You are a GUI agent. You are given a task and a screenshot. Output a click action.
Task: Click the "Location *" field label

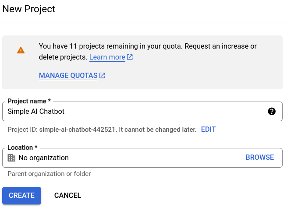pyautogui.click(x=22, y=148)
